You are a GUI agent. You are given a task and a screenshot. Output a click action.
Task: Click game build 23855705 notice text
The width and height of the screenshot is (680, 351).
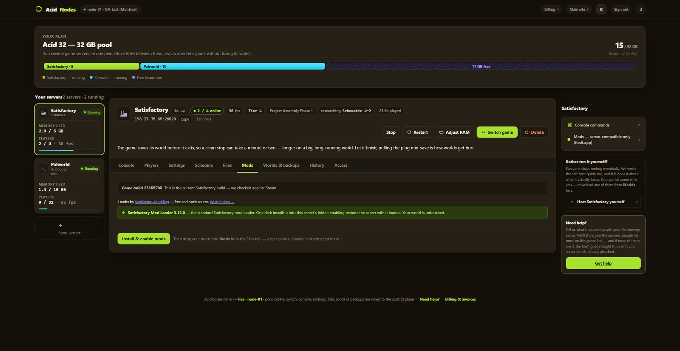199,188
